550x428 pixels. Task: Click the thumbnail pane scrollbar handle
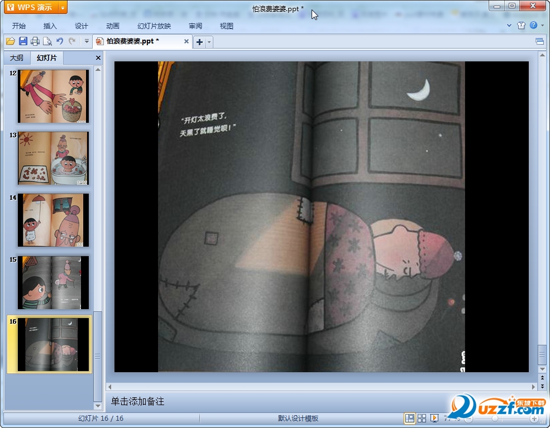[x=98, y=356]
